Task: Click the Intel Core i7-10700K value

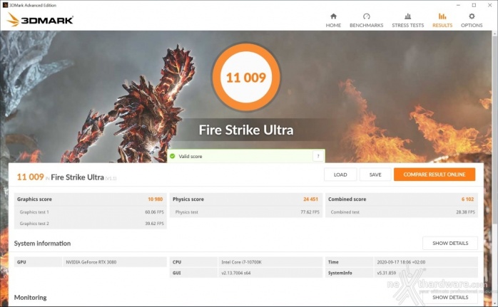Action: pos(241,262)
